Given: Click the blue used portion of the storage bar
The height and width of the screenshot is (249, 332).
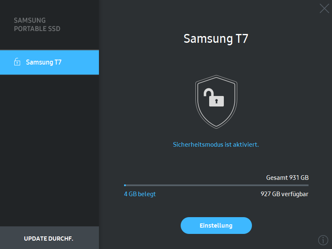Looking at the screenshot, I should tap(125, 185).
